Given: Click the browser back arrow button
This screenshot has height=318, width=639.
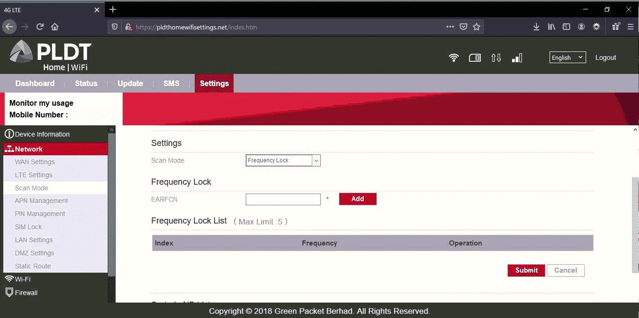Looking at the screenshot, I should [x=9, y=27].
